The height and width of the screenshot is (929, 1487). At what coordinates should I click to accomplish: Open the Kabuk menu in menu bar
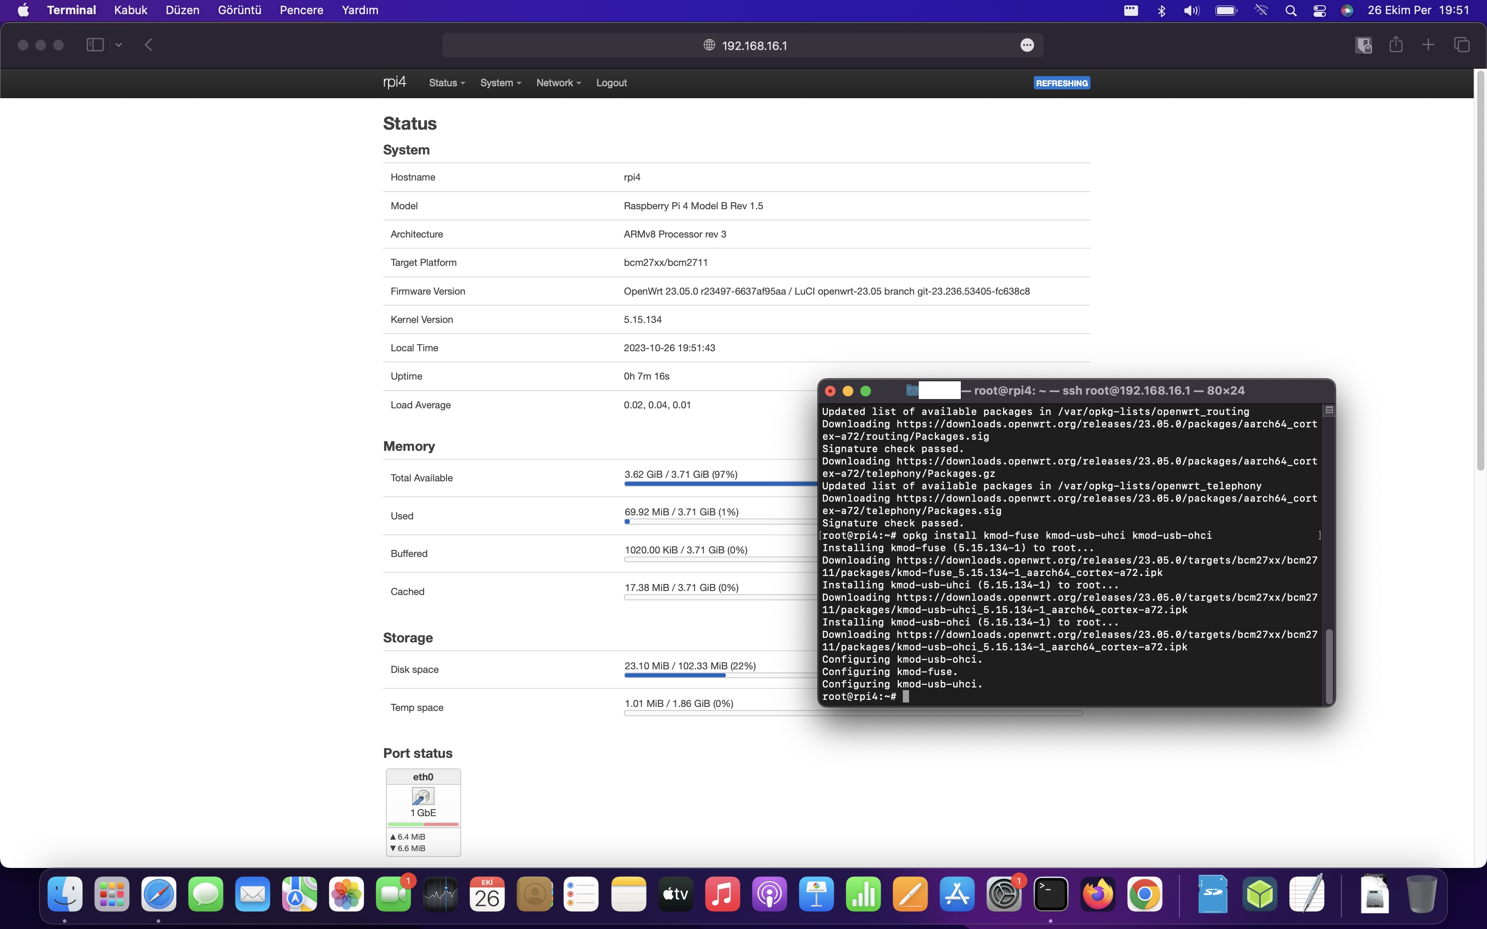(x=130, y=11)
